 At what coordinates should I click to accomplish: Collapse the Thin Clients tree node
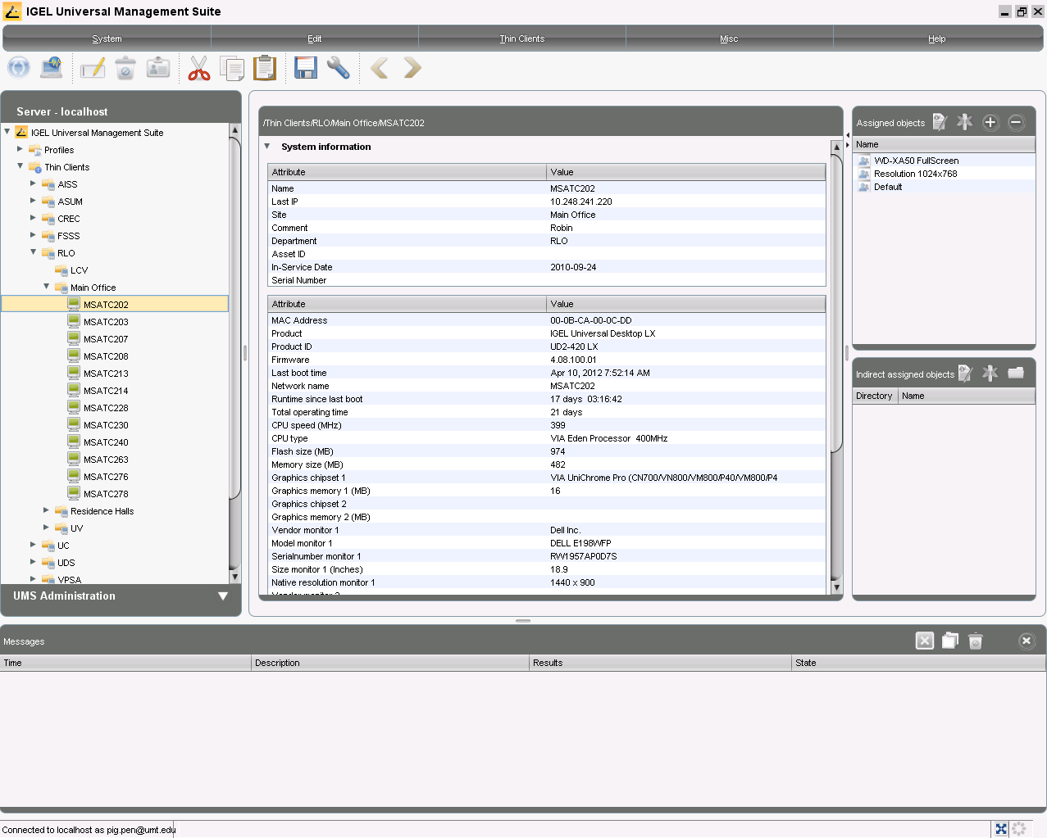20,166
